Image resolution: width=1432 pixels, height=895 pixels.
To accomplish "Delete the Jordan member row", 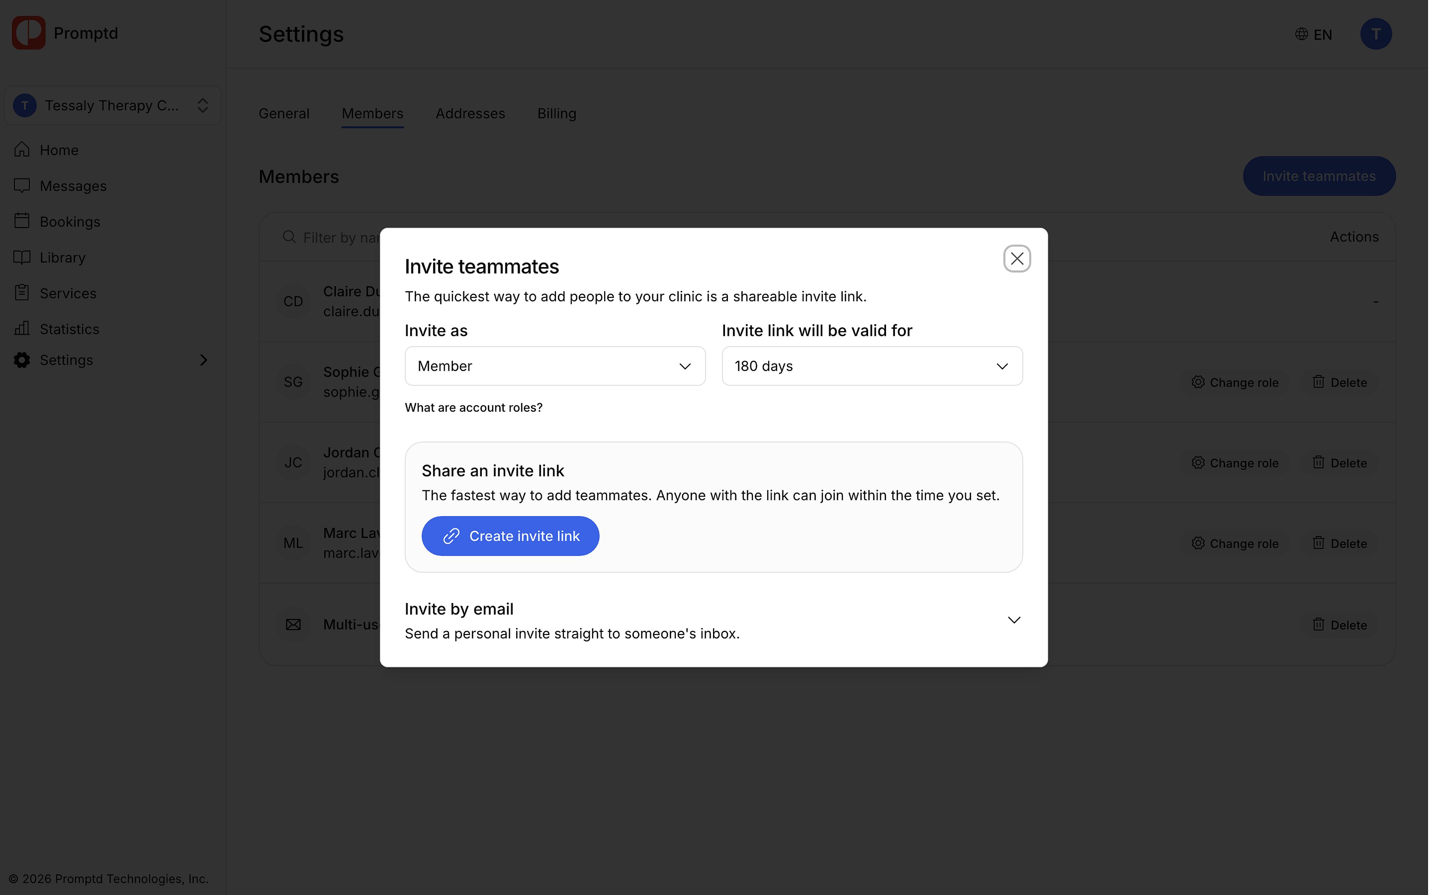I will click(x=1340, y=463).
